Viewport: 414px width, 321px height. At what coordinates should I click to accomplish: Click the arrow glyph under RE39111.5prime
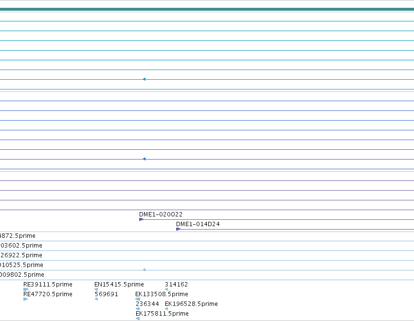[26, 289]
